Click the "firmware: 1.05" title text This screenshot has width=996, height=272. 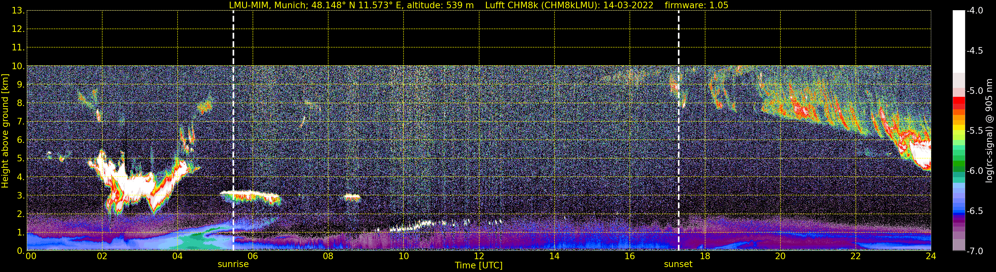coord(696,5)
